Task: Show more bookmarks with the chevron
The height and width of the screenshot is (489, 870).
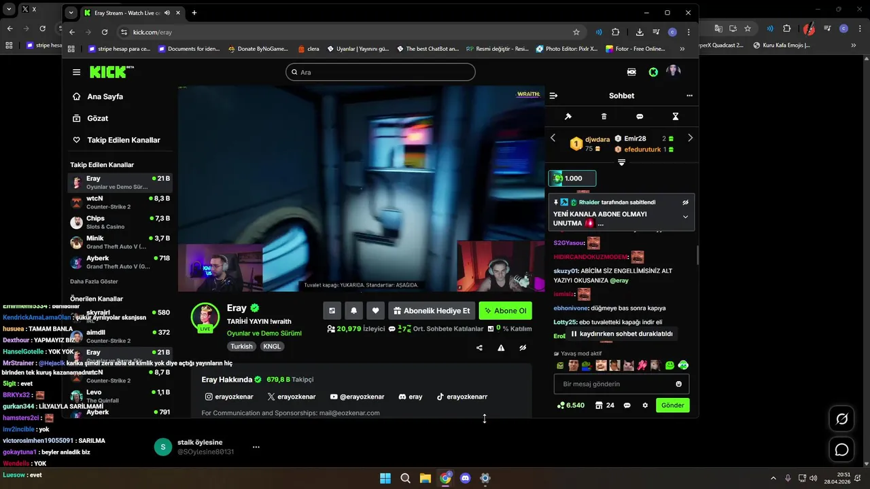Action: tap(682, 49)
